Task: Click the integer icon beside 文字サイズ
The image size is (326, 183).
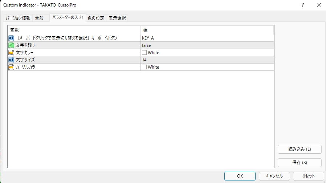Action: click(11, 60)
